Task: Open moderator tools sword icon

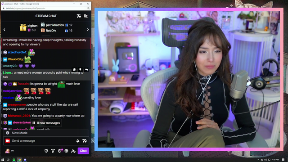Action: 73,151
